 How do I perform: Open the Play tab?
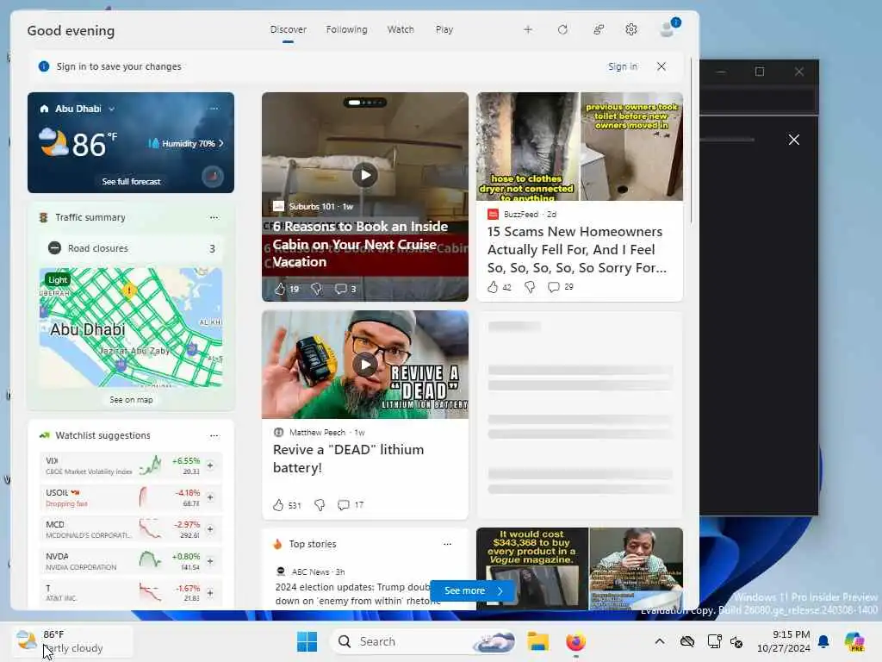pyautogui.click(x=444, y=30)
